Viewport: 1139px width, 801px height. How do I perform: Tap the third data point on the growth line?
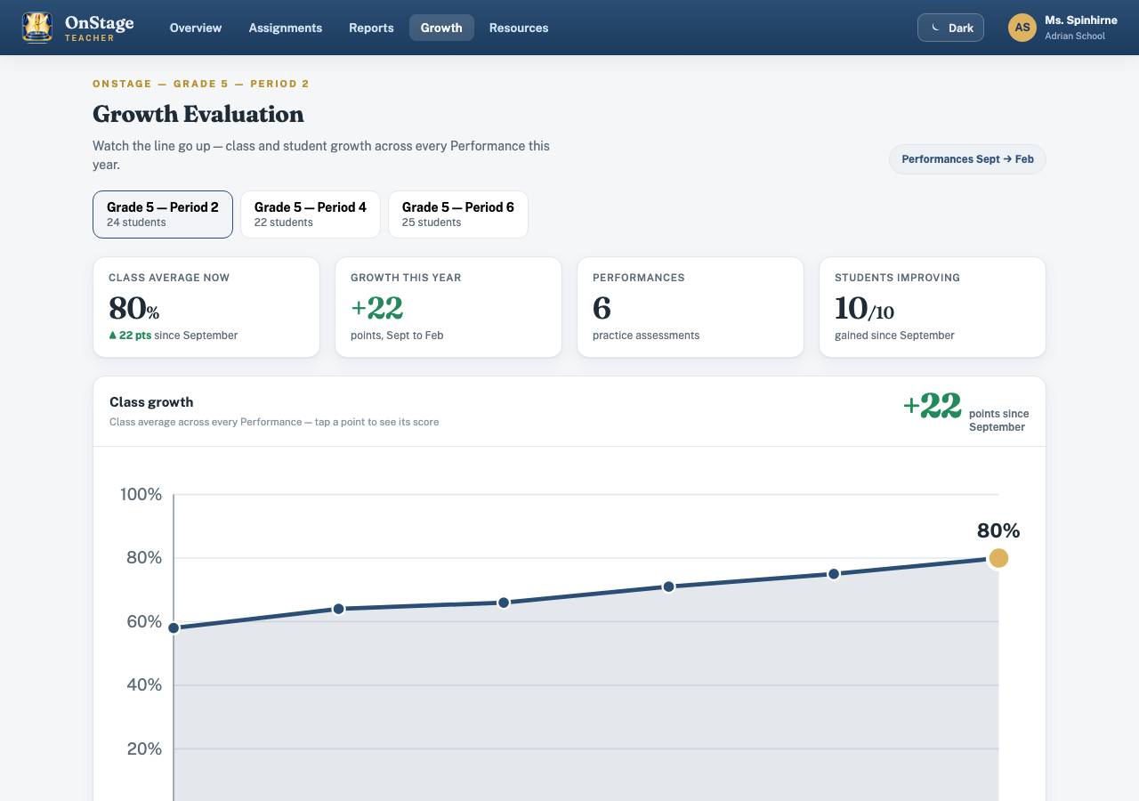504,603
